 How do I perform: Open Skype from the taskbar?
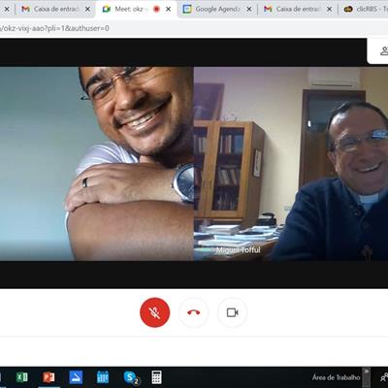click(x=131, y=377)
